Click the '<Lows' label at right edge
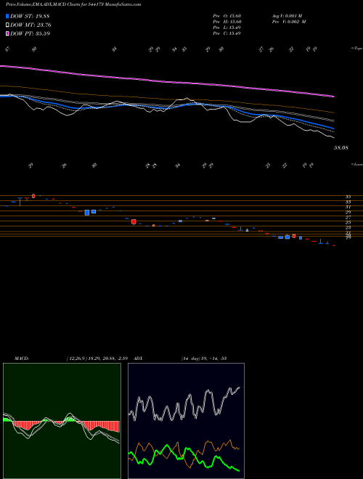The image size is (363, 479). (356, 164)
